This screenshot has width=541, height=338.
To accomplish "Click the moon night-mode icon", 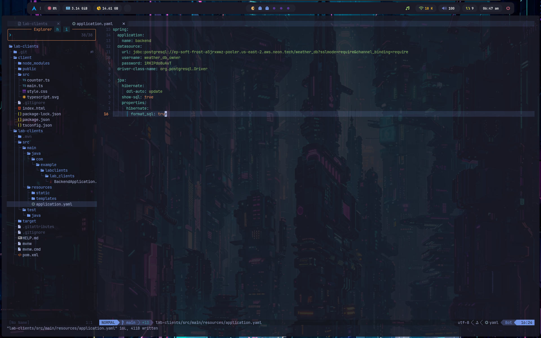I will pyautogui.click(x=253, y=8).
